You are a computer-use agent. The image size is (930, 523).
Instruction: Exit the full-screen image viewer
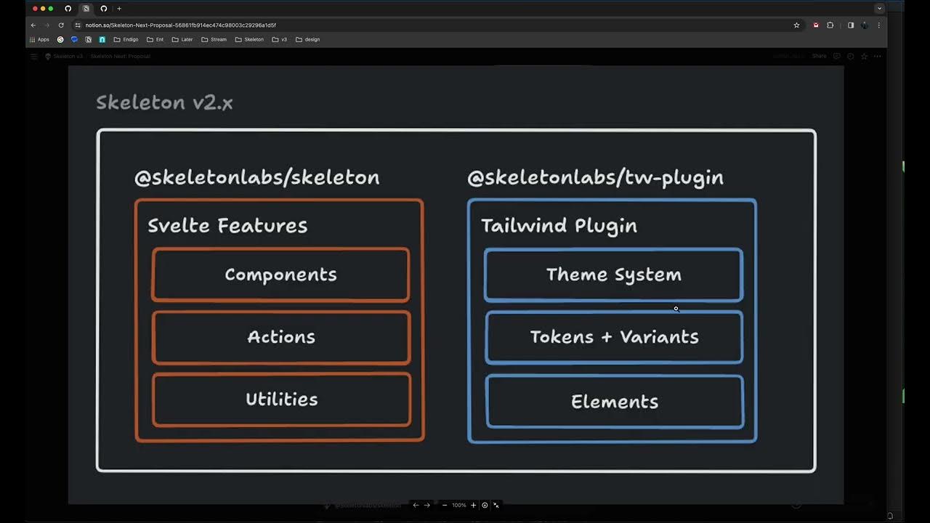point(496,505)
